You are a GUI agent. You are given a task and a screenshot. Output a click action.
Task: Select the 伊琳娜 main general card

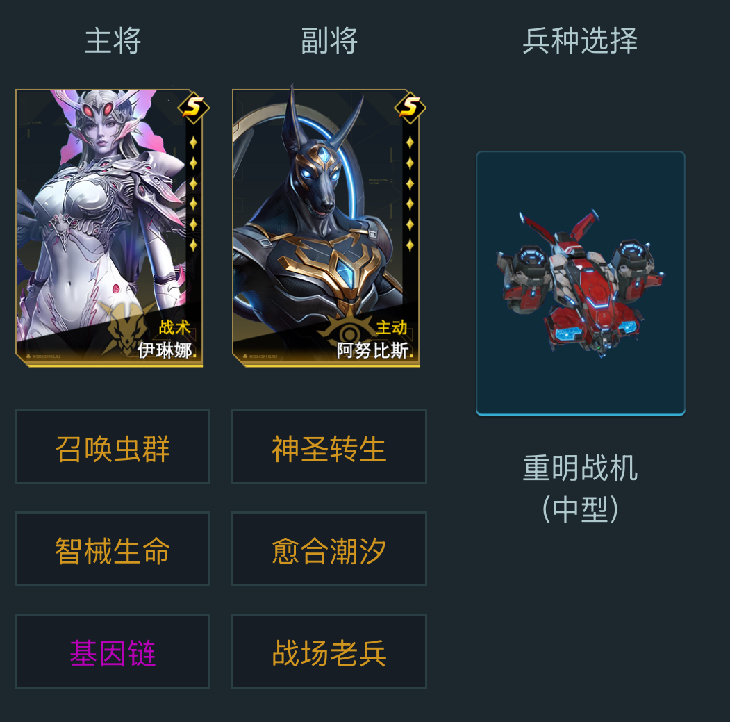[110, 228]
